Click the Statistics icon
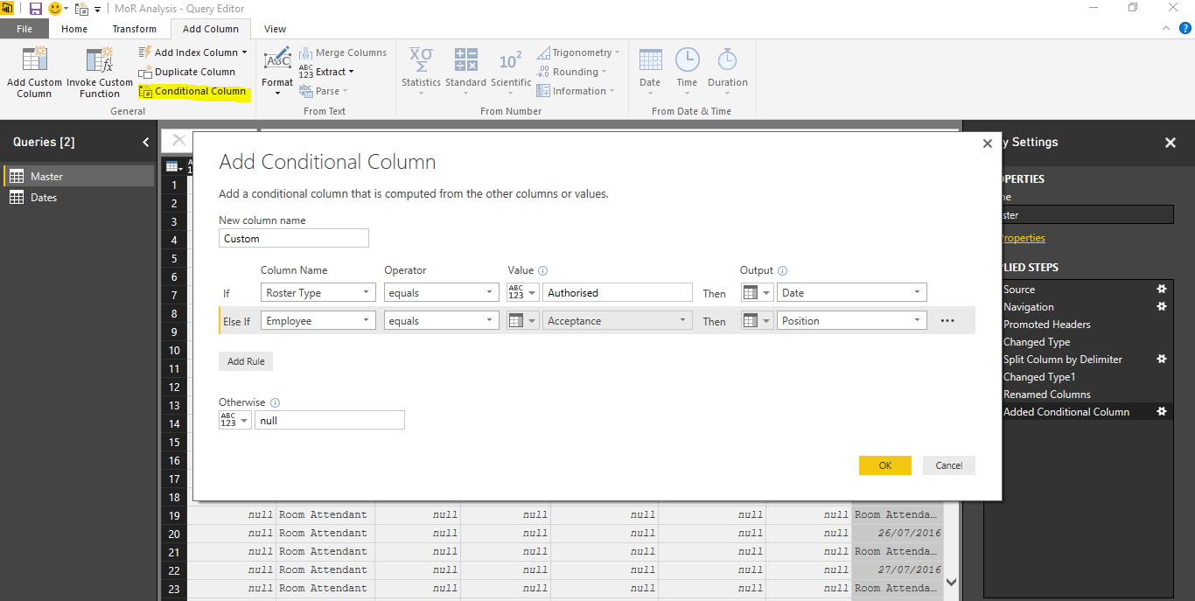Viewport: 1195px width, 601px height. tap(421, 59)
